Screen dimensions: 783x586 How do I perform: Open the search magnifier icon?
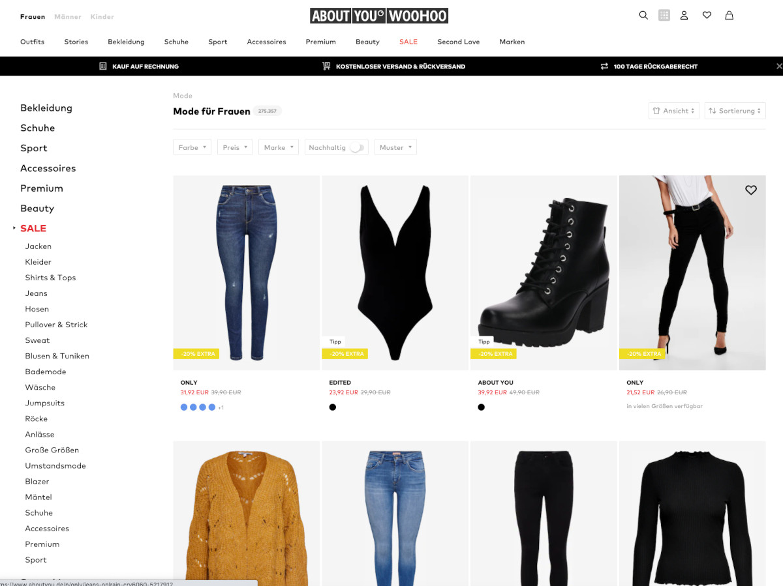point(643,15)
